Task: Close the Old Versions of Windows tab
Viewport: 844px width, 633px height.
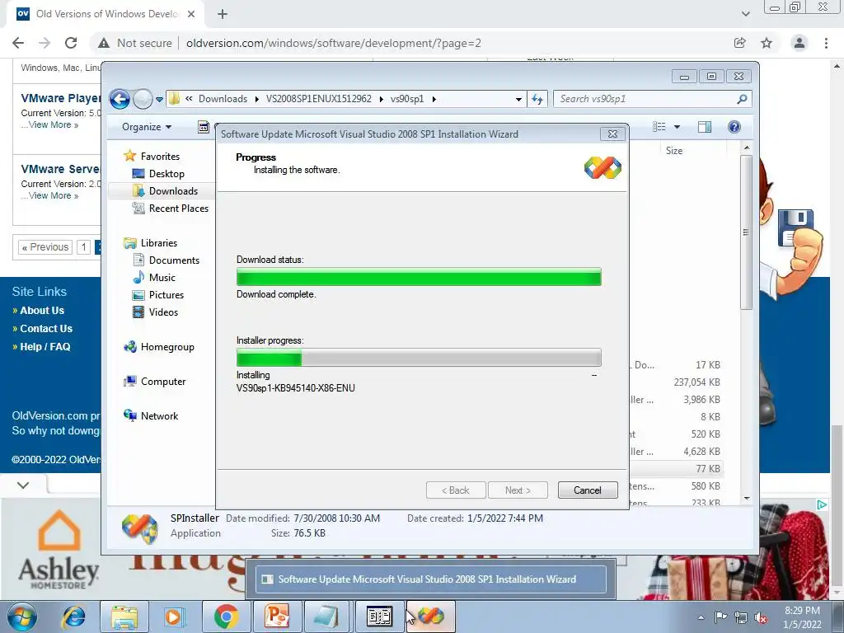Action: [x=191, y=14]
